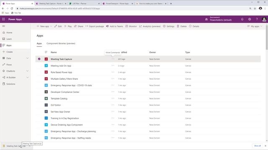Click Show all downloads

click(x=258, y=146)
